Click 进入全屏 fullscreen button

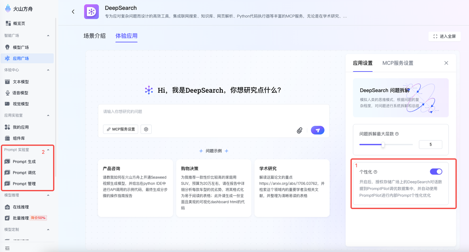pyautogui.click(x=444, y=36)
